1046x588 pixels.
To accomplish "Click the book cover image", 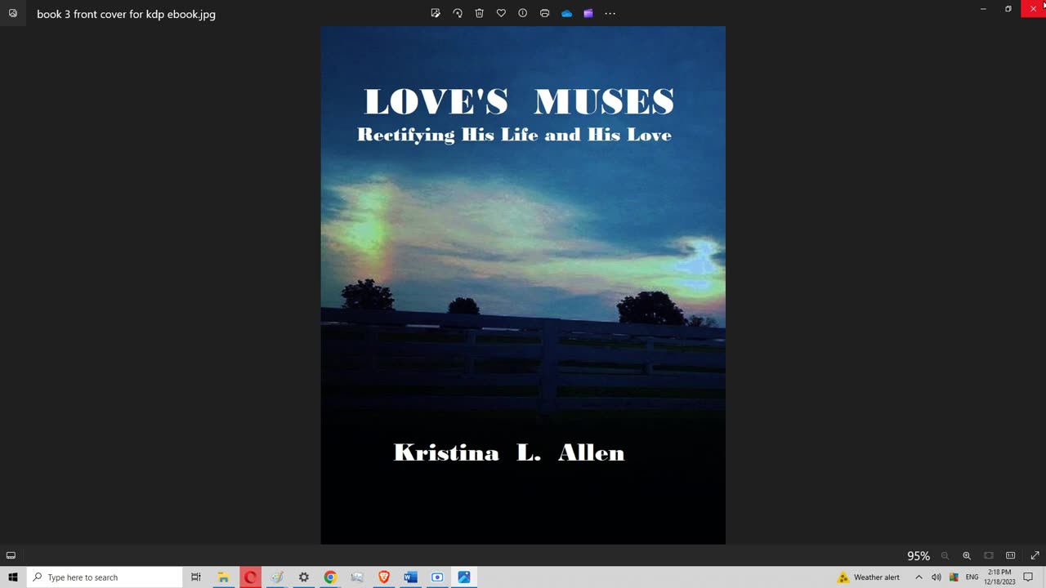I will (523, 285).
